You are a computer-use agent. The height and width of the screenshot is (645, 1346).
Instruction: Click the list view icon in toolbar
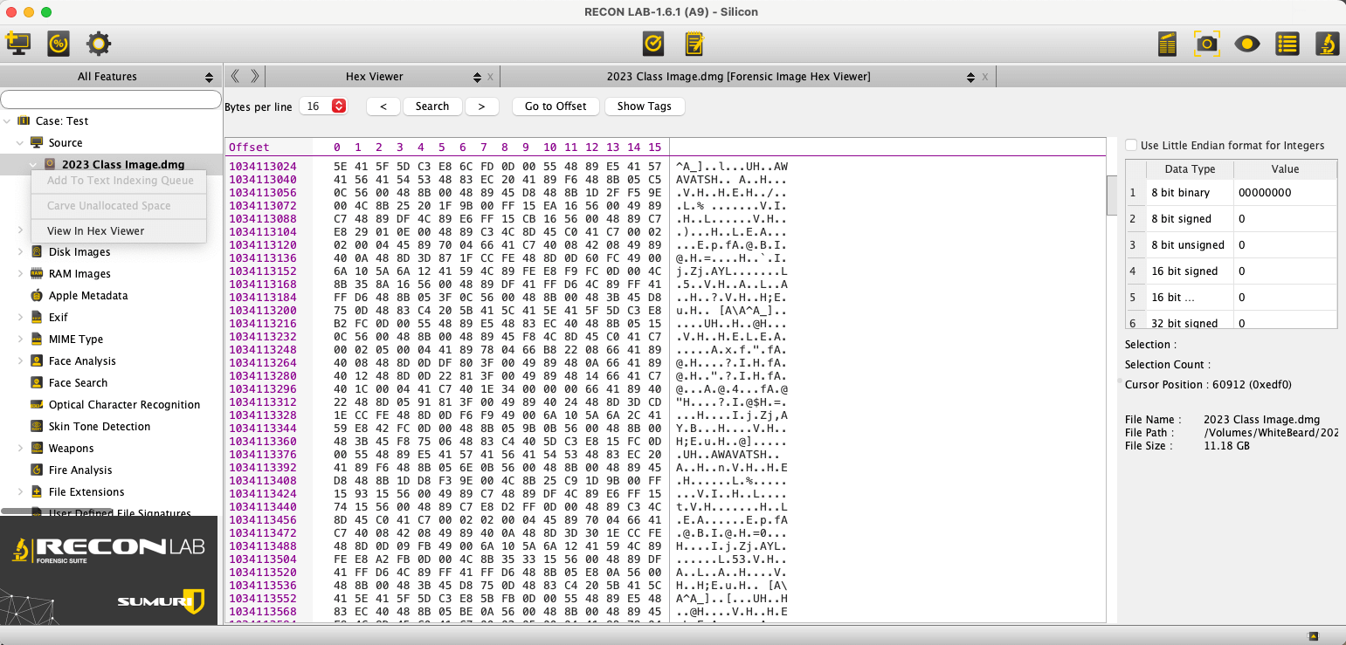[1287, 43]
